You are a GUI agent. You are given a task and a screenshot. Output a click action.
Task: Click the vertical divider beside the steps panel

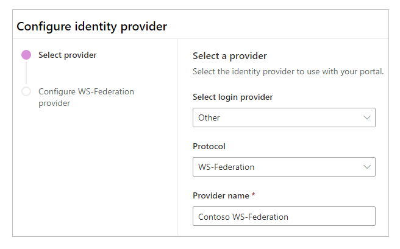coord(177,152)
